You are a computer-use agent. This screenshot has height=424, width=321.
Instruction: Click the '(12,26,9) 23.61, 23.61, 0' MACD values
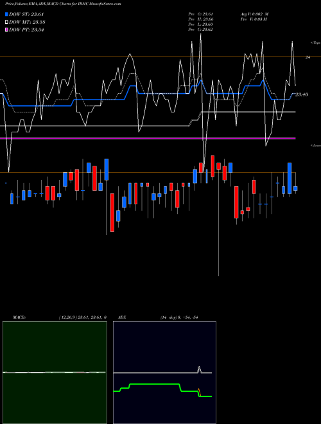tap(82, 317)
